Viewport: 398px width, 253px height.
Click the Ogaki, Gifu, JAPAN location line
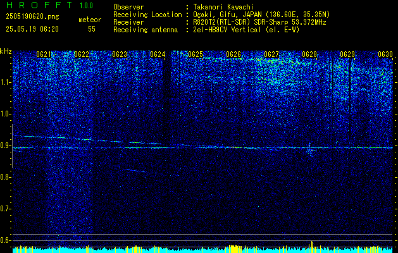261,15
